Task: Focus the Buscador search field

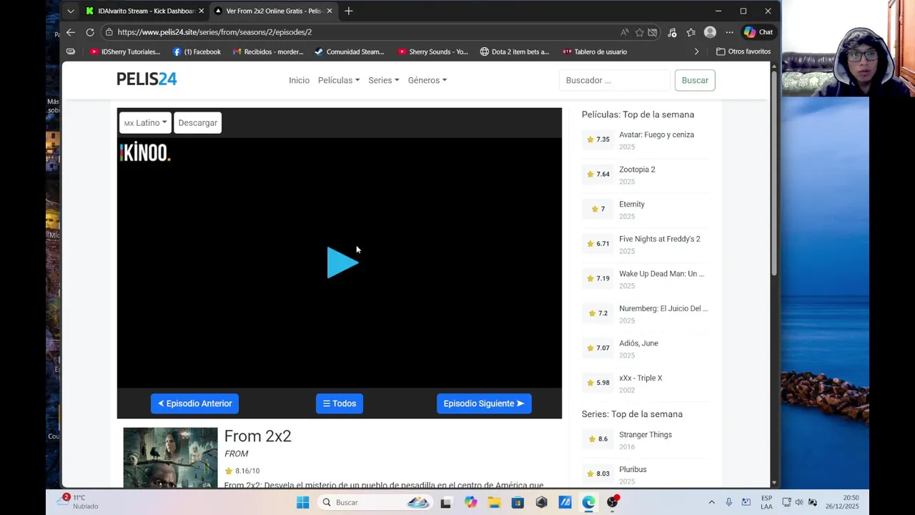Action: [x=615, y=80]
